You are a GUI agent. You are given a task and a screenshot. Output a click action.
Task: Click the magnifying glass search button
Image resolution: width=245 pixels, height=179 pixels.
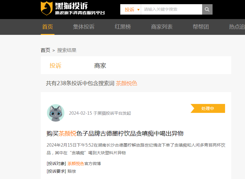207,9
